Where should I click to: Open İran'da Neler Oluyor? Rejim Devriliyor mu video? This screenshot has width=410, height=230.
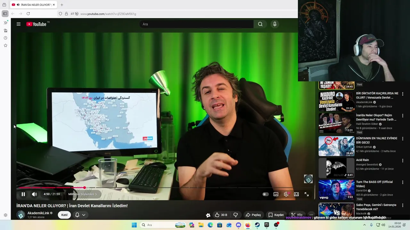(x=376, y=117)
